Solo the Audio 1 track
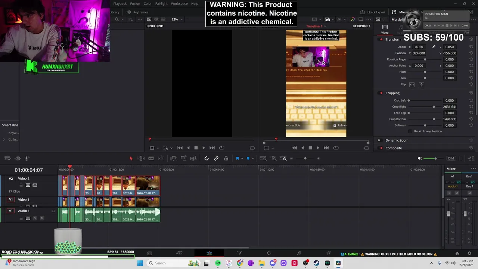This screenshot has width=478, height=269. pyautogui.click(x=35, y=218)
